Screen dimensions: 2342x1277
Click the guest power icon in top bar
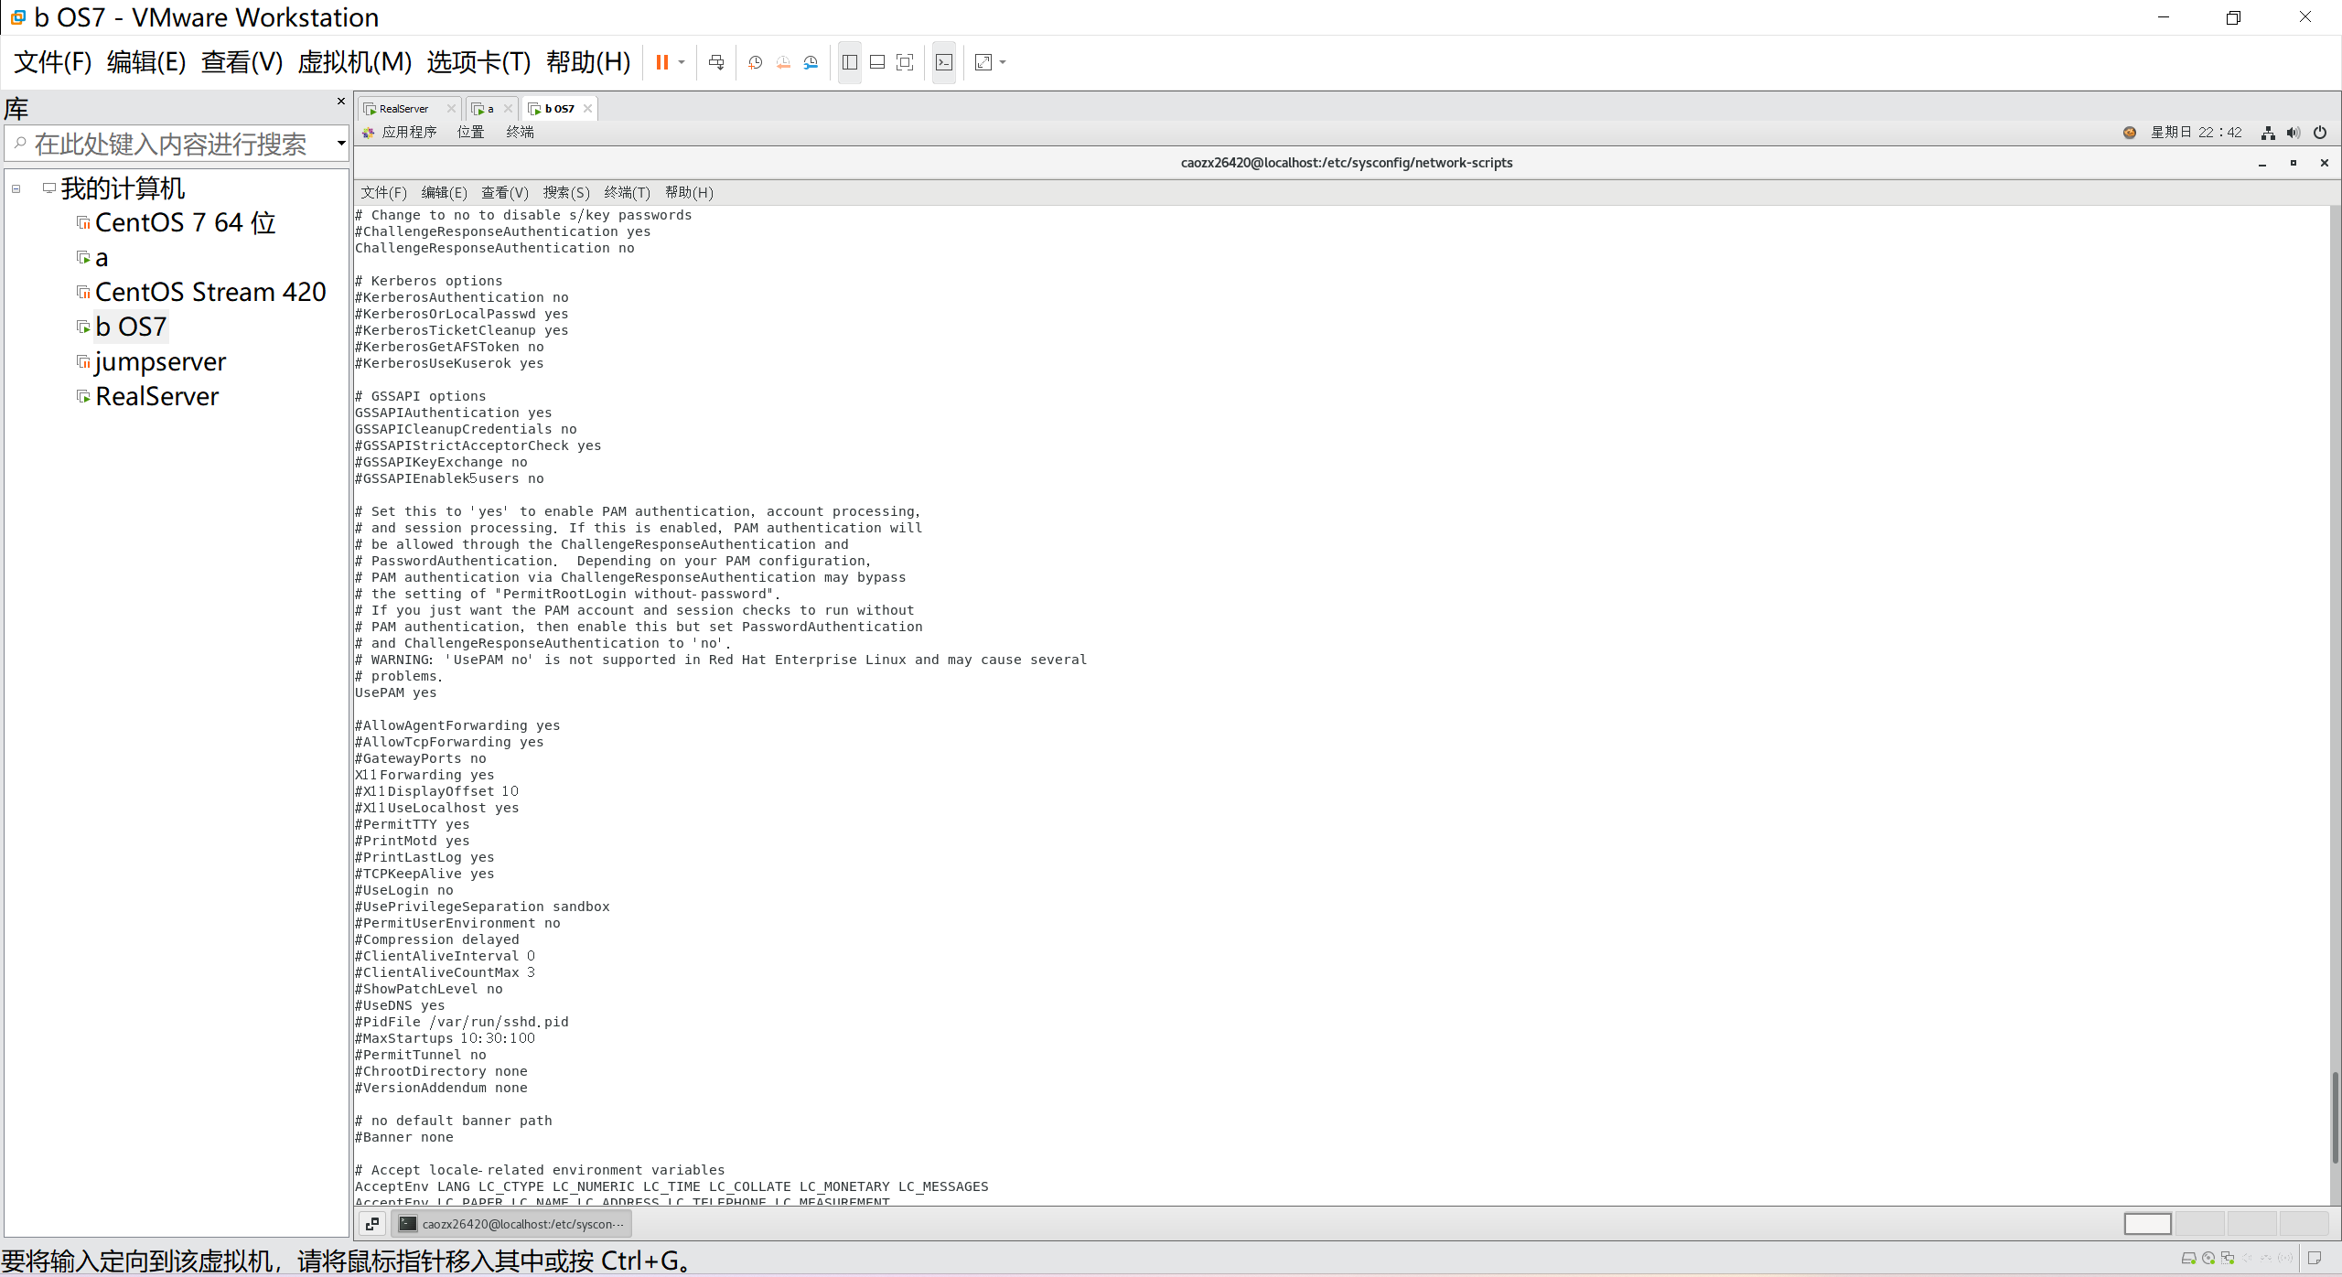[x=2320, y=133]
